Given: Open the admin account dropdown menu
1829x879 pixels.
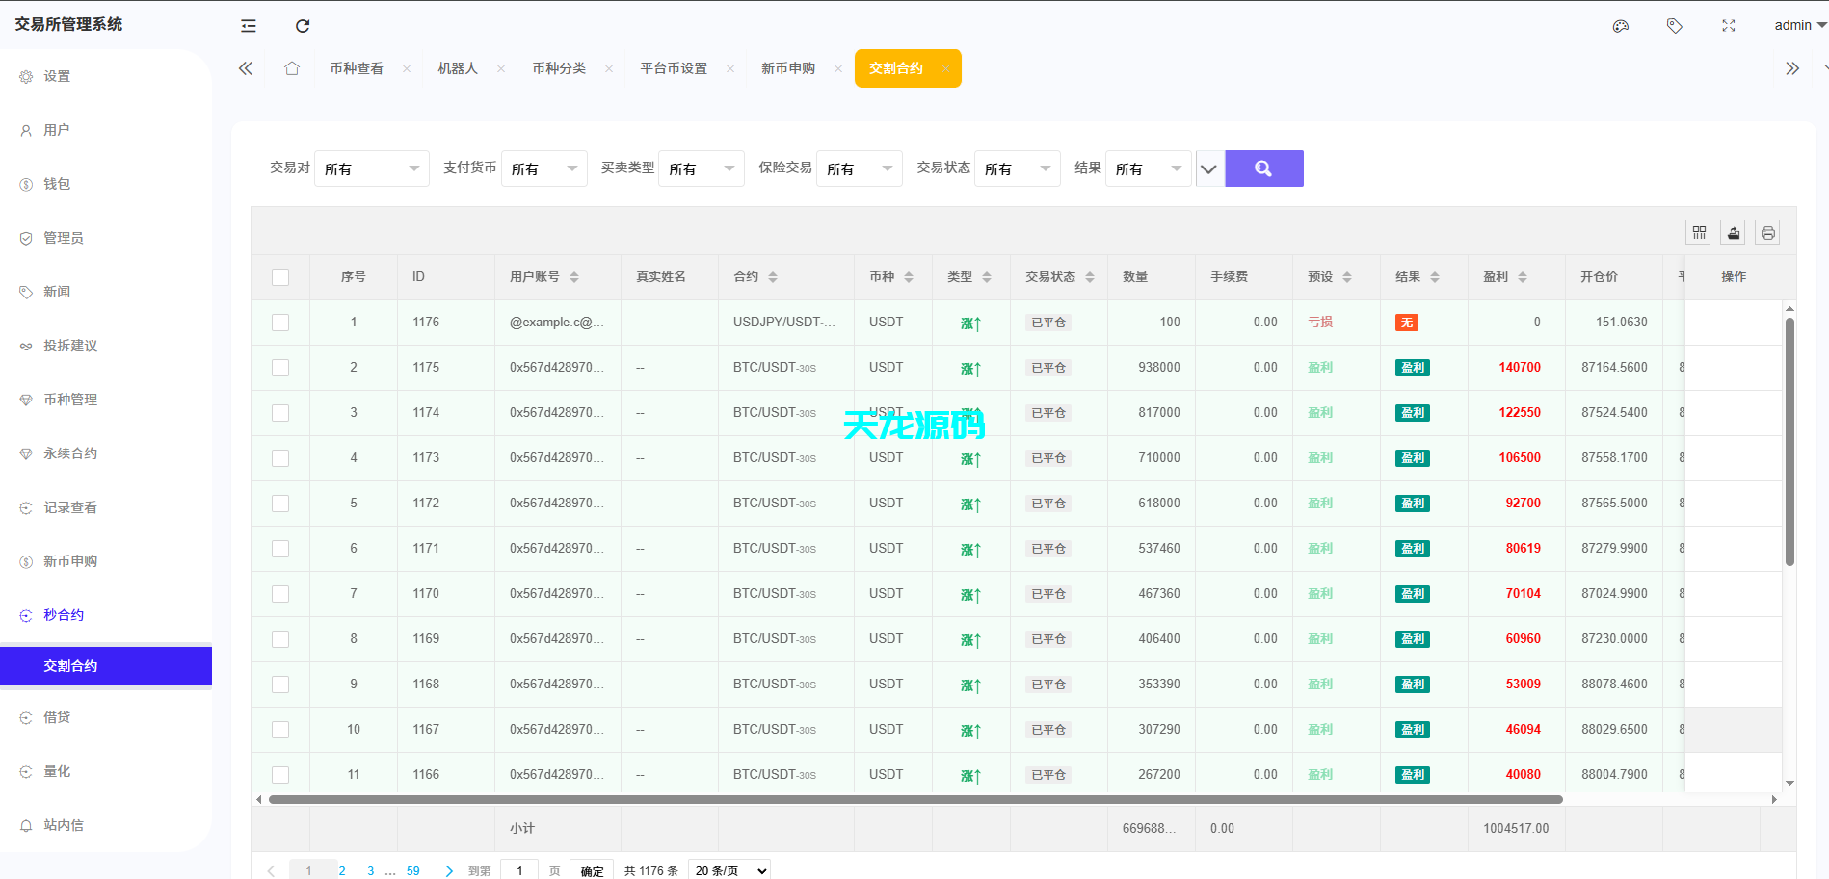Looking at the screenshot, I should pos(1795,25).
